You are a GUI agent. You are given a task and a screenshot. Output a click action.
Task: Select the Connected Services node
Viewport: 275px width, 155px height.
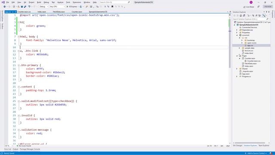(249, 28)
